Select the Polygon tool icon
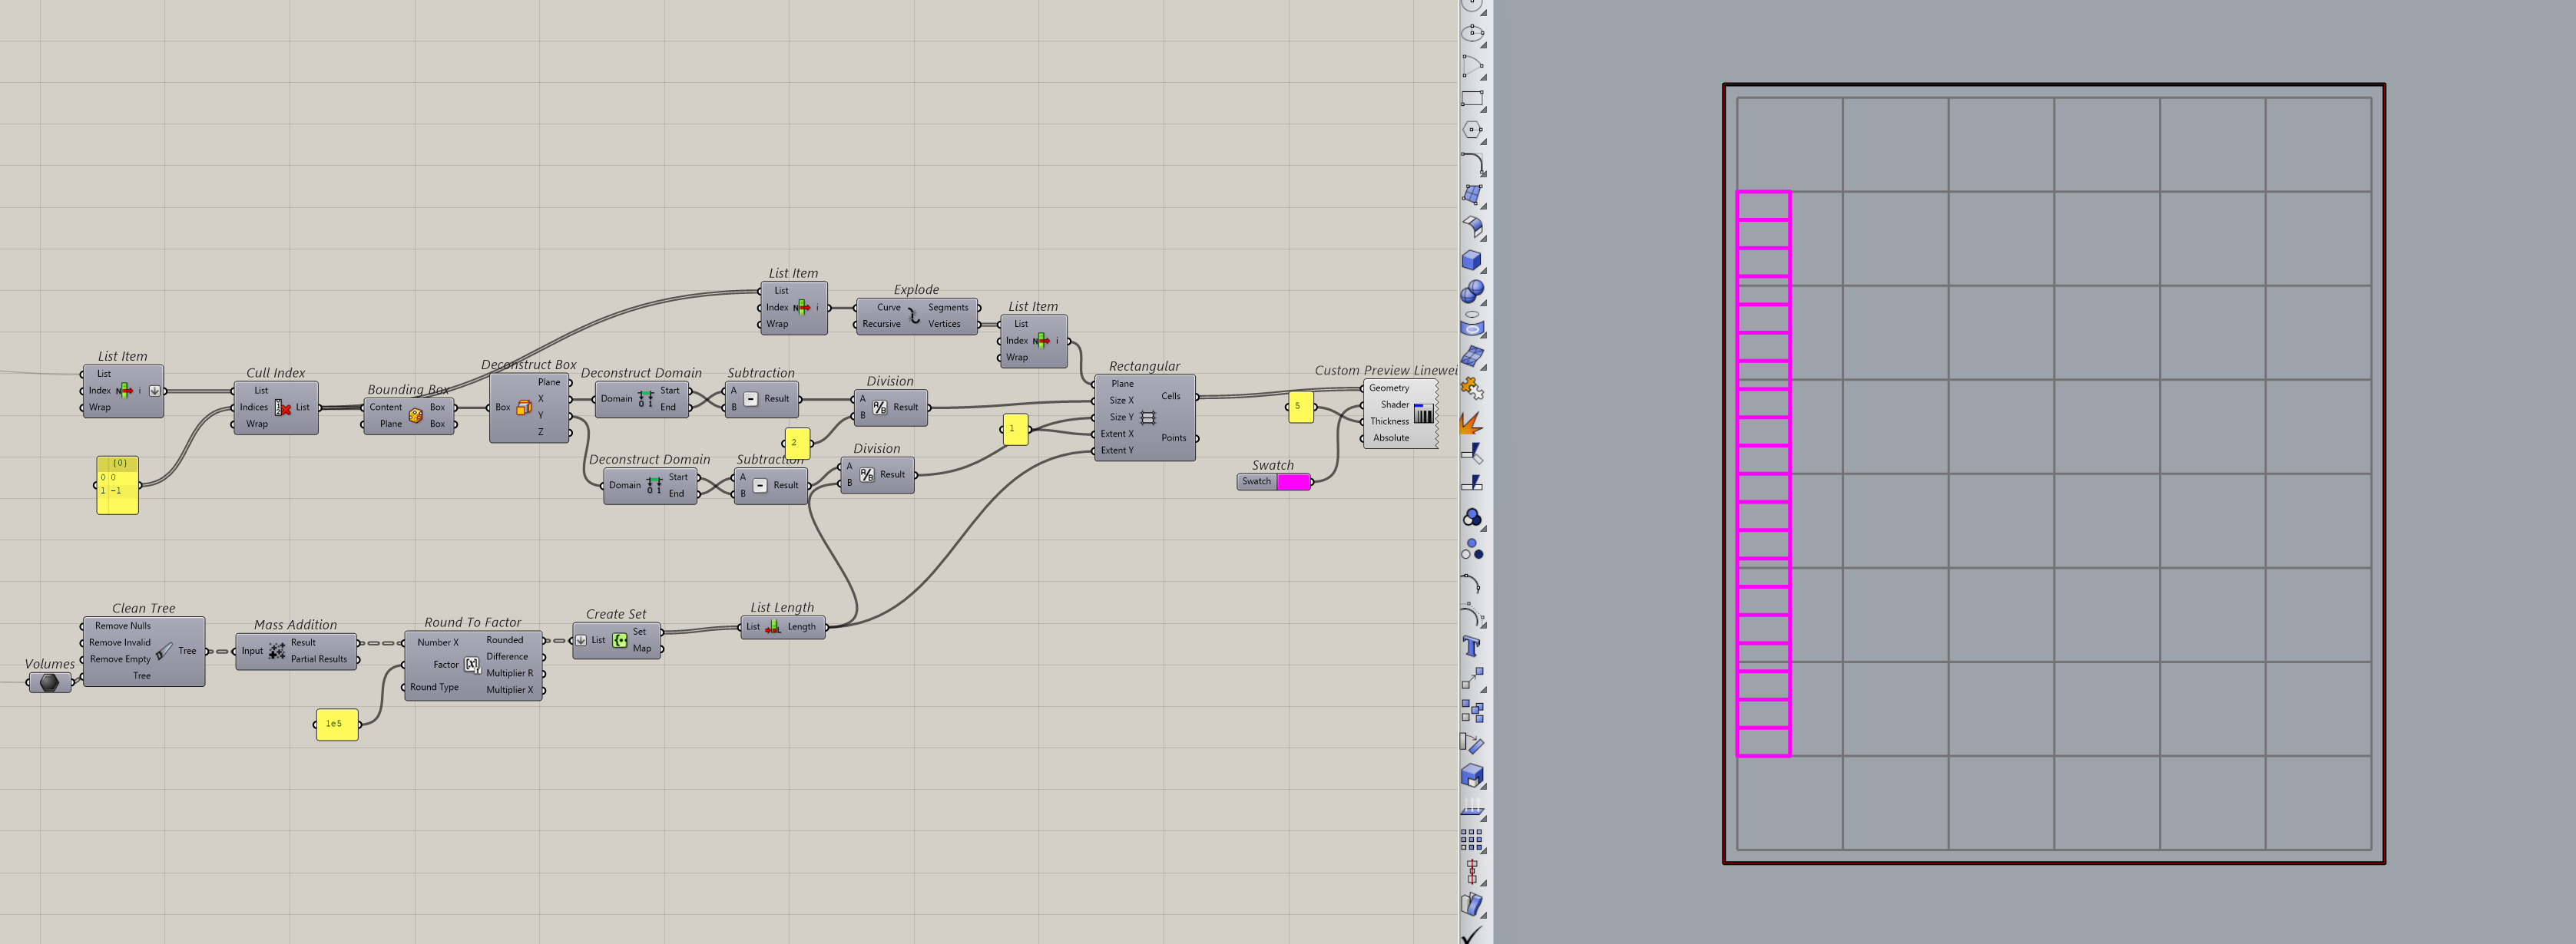 tap(1471, 130)
